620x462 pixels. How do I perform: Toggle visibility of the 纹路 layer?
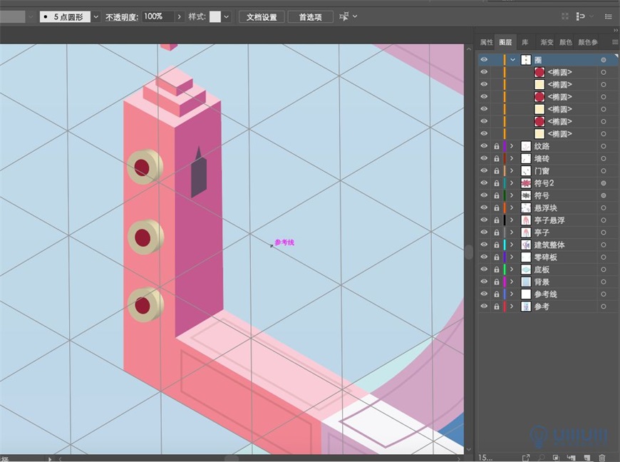click(x=484, y=146)
